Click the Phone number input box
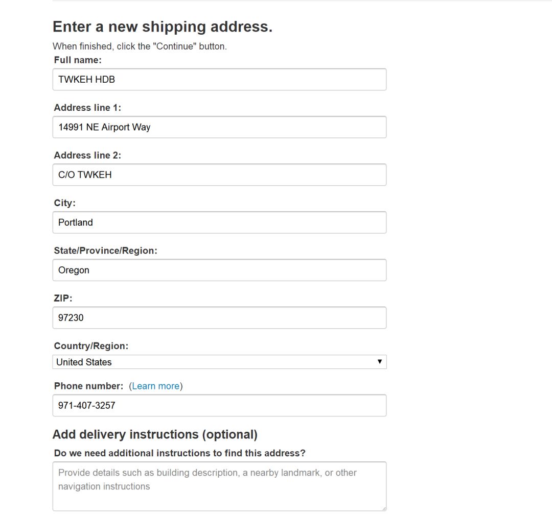This screenshot has width=552, height=517. coord(219,405)
